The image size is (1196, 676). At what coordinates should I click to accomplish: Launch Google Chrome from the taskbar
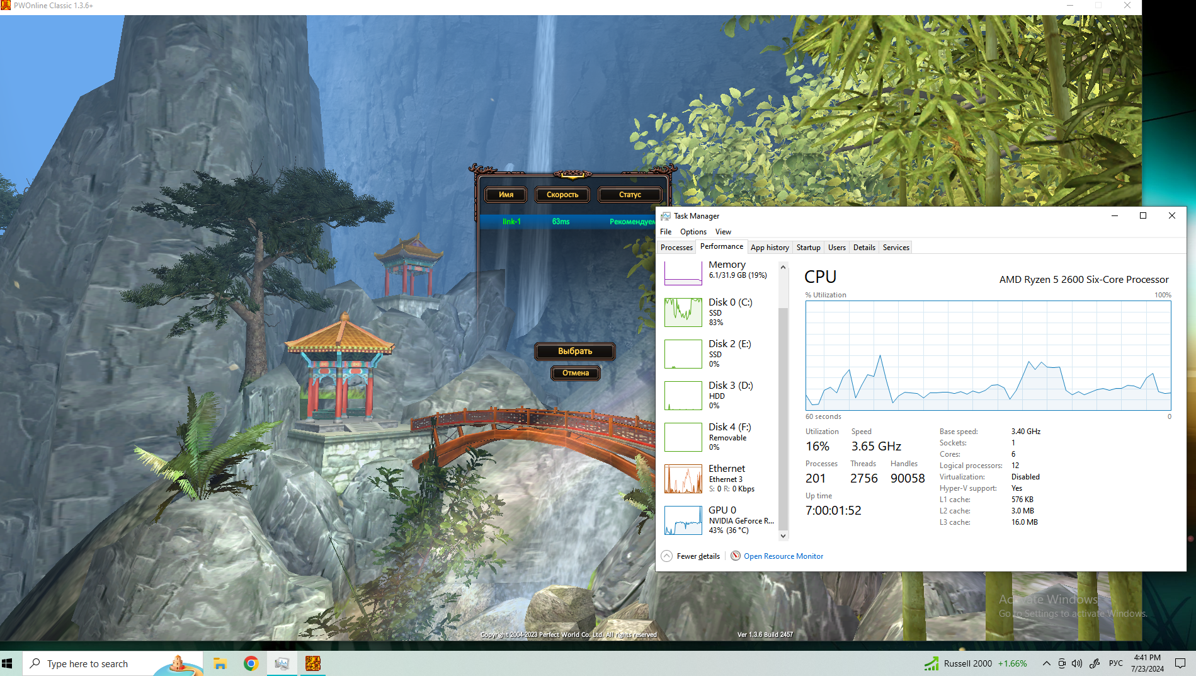coord(251,663)
